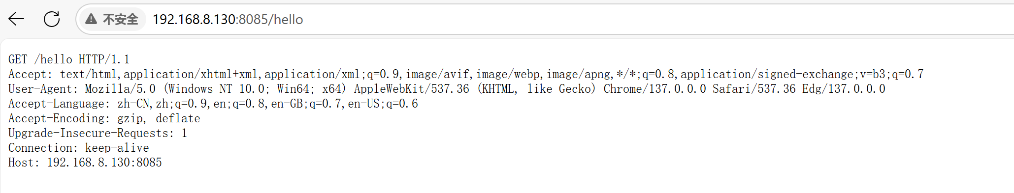Click the application/signed-exchange text in Accept
The width and height of the screenshot is (1014, 193).
coord(767,74)
